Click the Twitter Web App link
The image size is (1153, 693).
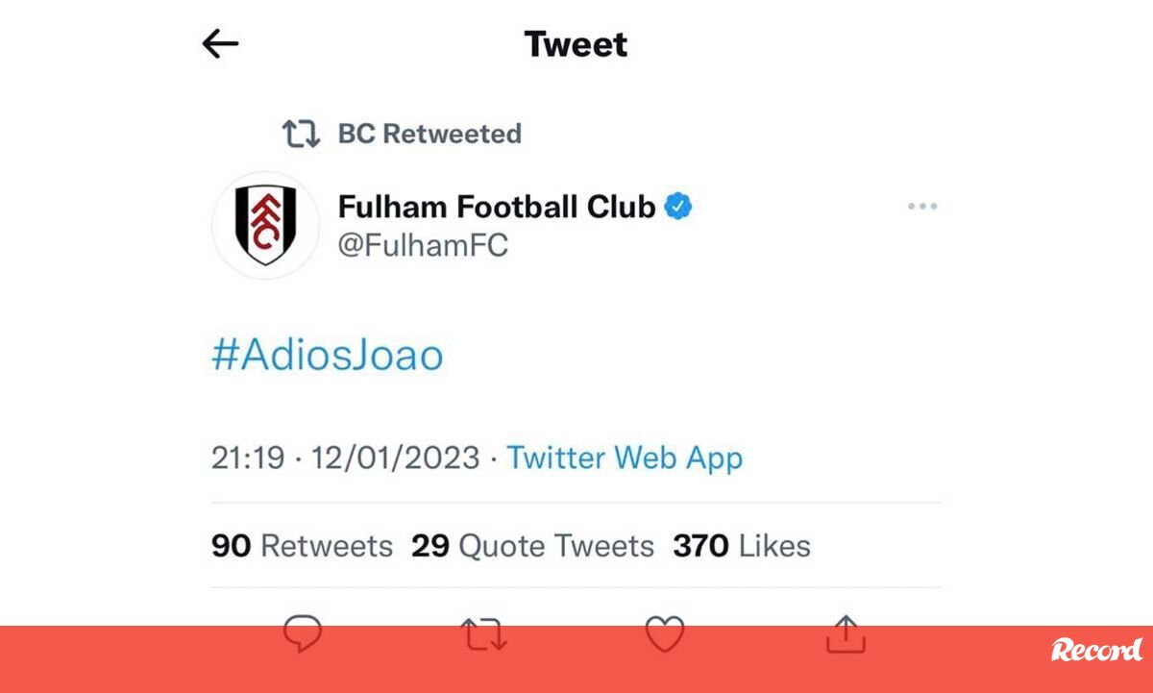click(625, 458)
